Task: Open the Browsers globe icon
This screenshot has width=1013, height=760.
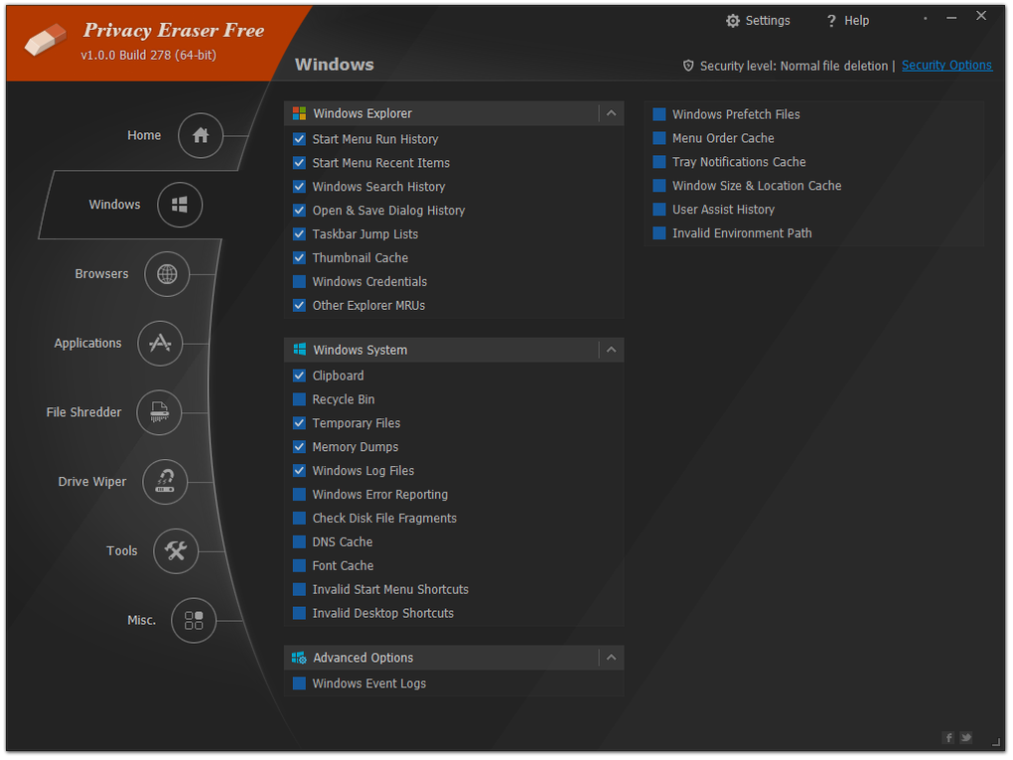Action: pos(167,274)
